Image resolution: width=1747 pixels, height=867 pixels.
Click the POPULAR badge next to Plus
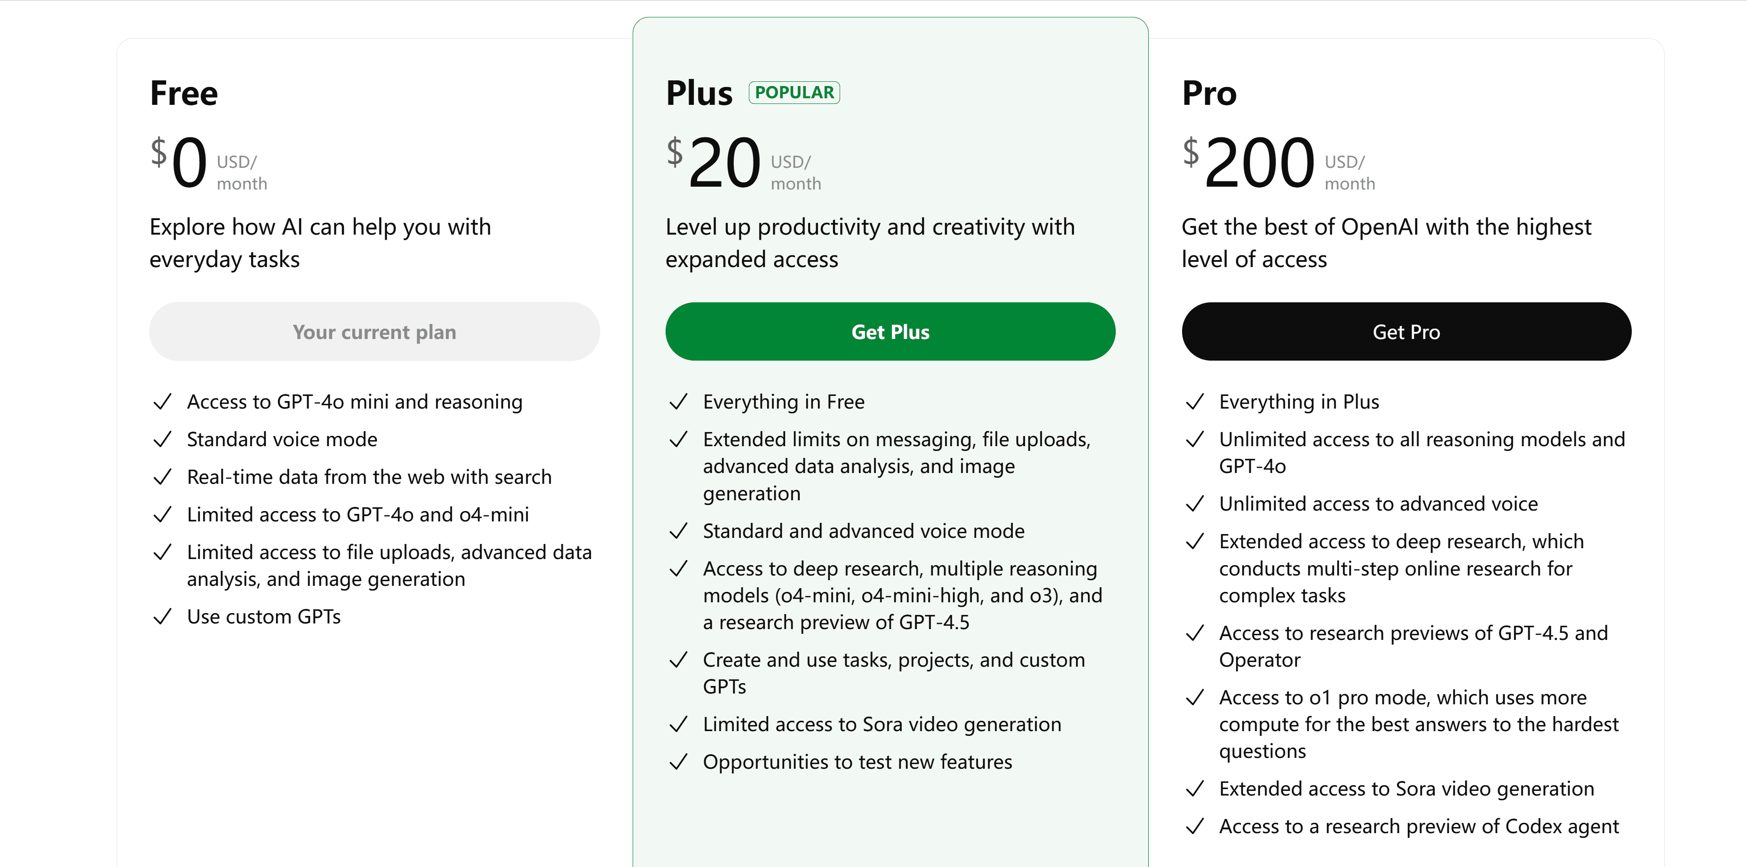[x=794, y=92]
